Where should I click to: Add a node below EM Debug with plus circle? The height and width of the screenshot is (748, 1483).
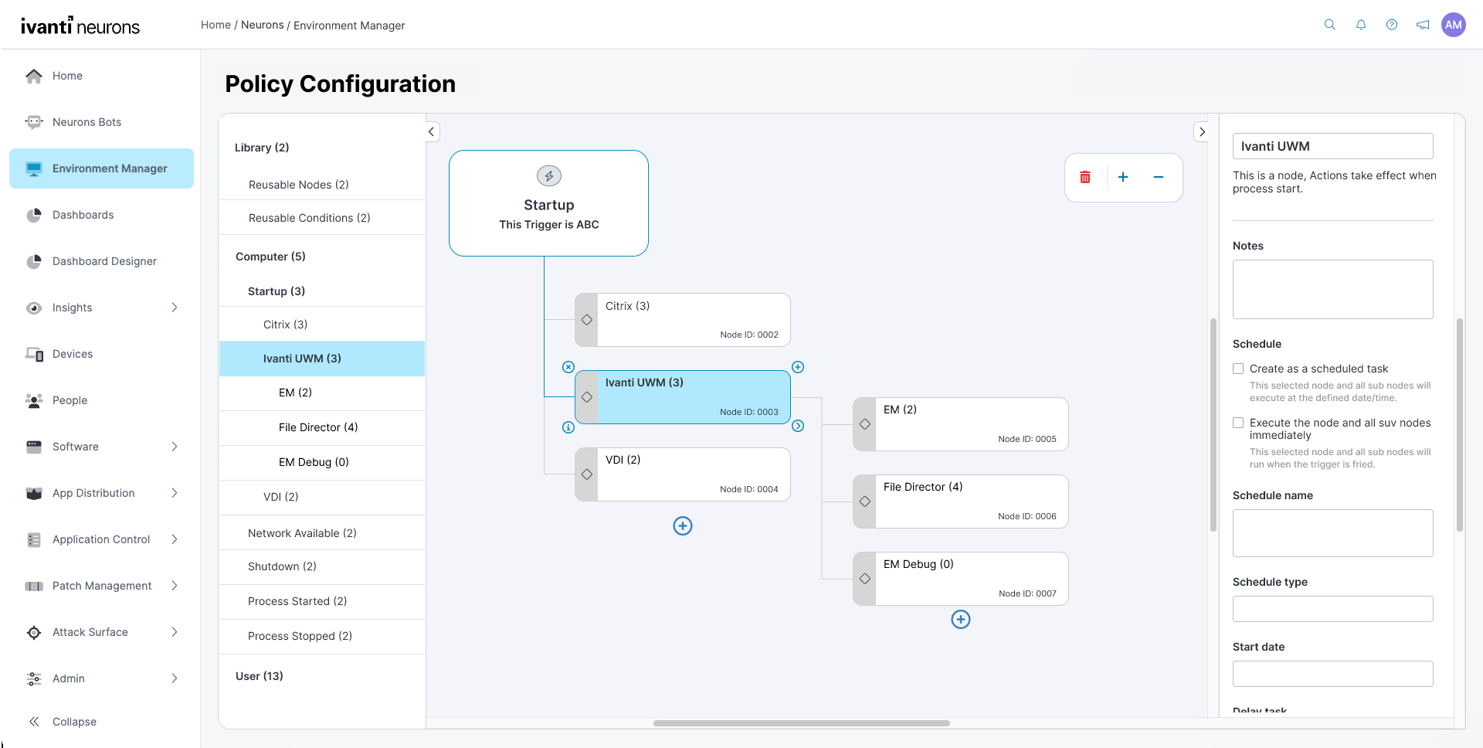tap(961, 620)
